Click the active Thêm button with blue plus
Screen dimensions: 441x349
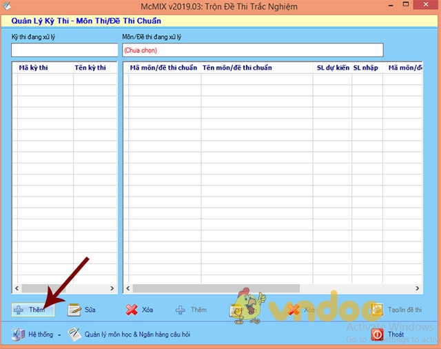coord(30,310)
